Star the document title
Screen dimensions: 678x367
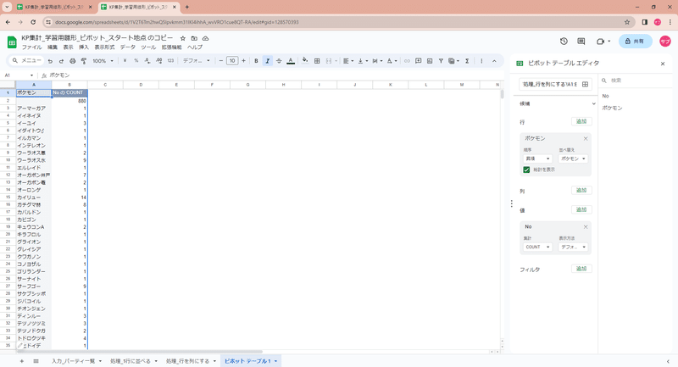183,38
